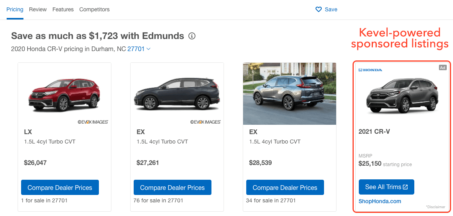Click the Ad badge on sponsored card
The image size is (453, 216).
442,67
